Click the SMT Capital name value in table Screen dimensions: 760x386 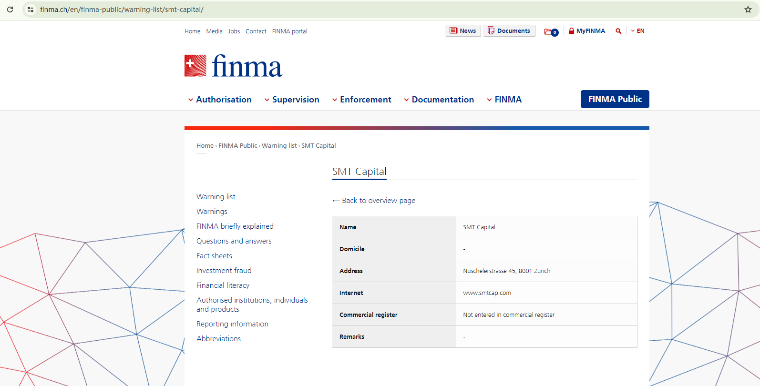click(x=479, y=227)
